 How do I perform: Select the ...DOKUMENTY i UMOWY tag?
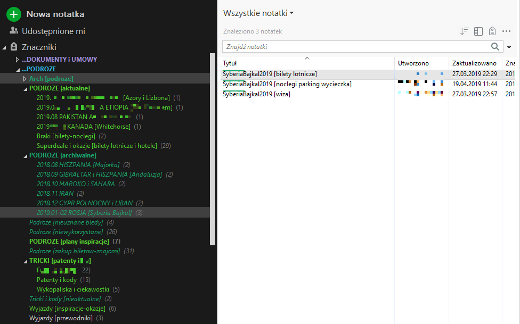[59, 59]
